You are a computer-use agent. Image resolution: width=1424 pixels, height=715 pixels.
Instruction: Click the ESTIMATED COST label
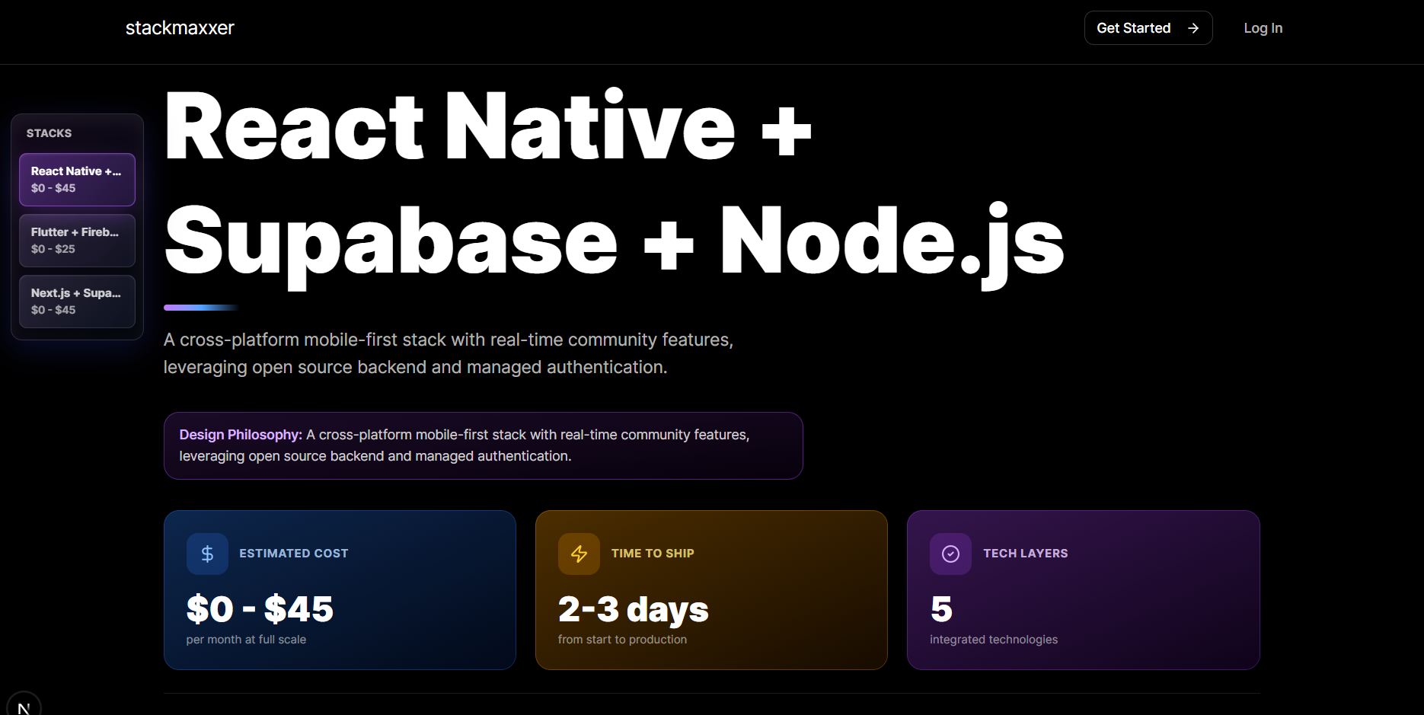pyautogui.click(x=293, y=554)
